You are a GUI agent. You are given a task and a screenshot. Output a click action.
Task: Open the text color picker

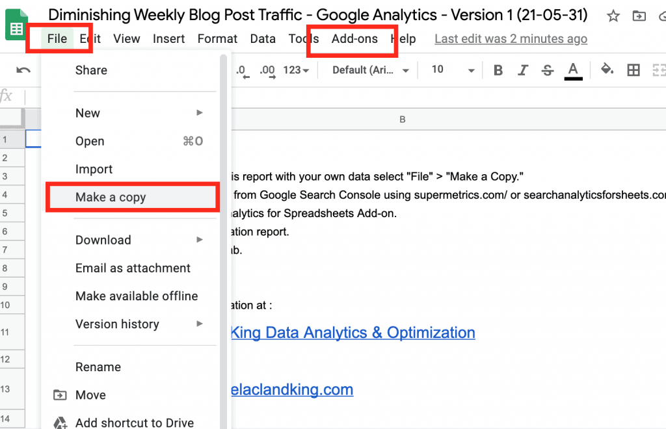[573, 70]
